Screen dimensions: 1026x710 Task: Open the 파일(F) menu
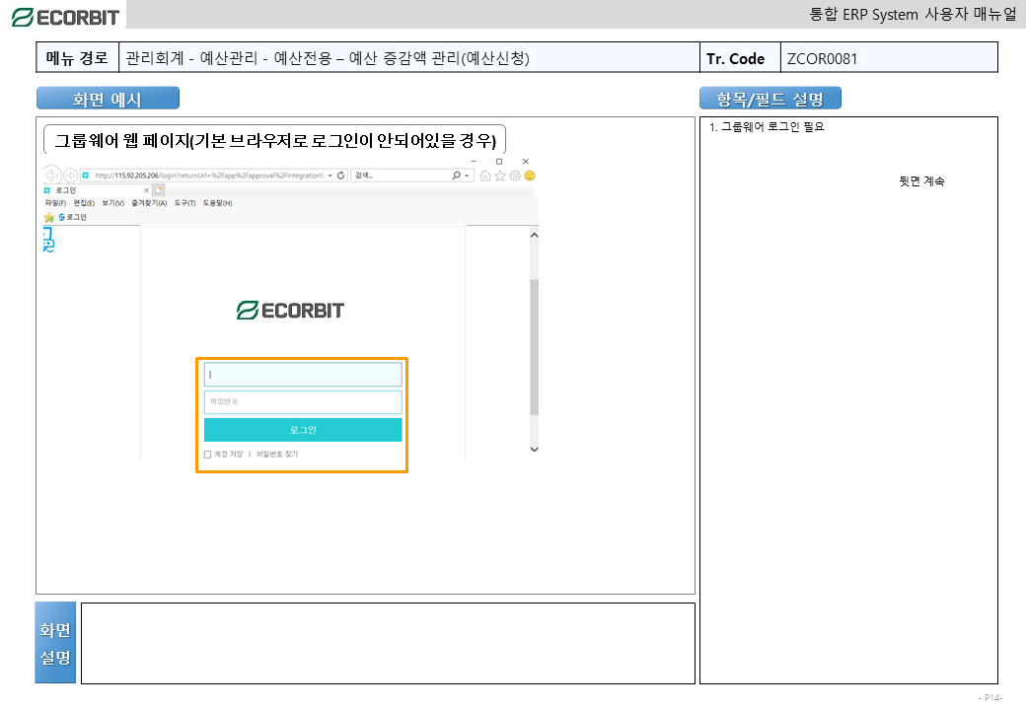coord(56,203)
